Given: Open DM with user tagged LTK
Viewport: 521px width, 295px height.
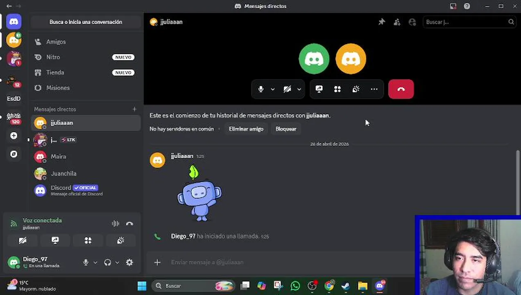Looking at the screenshot, I should [86, 140].
